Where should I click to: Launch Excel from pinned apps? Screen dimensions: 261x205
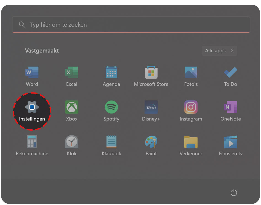(x=72, y=73)
